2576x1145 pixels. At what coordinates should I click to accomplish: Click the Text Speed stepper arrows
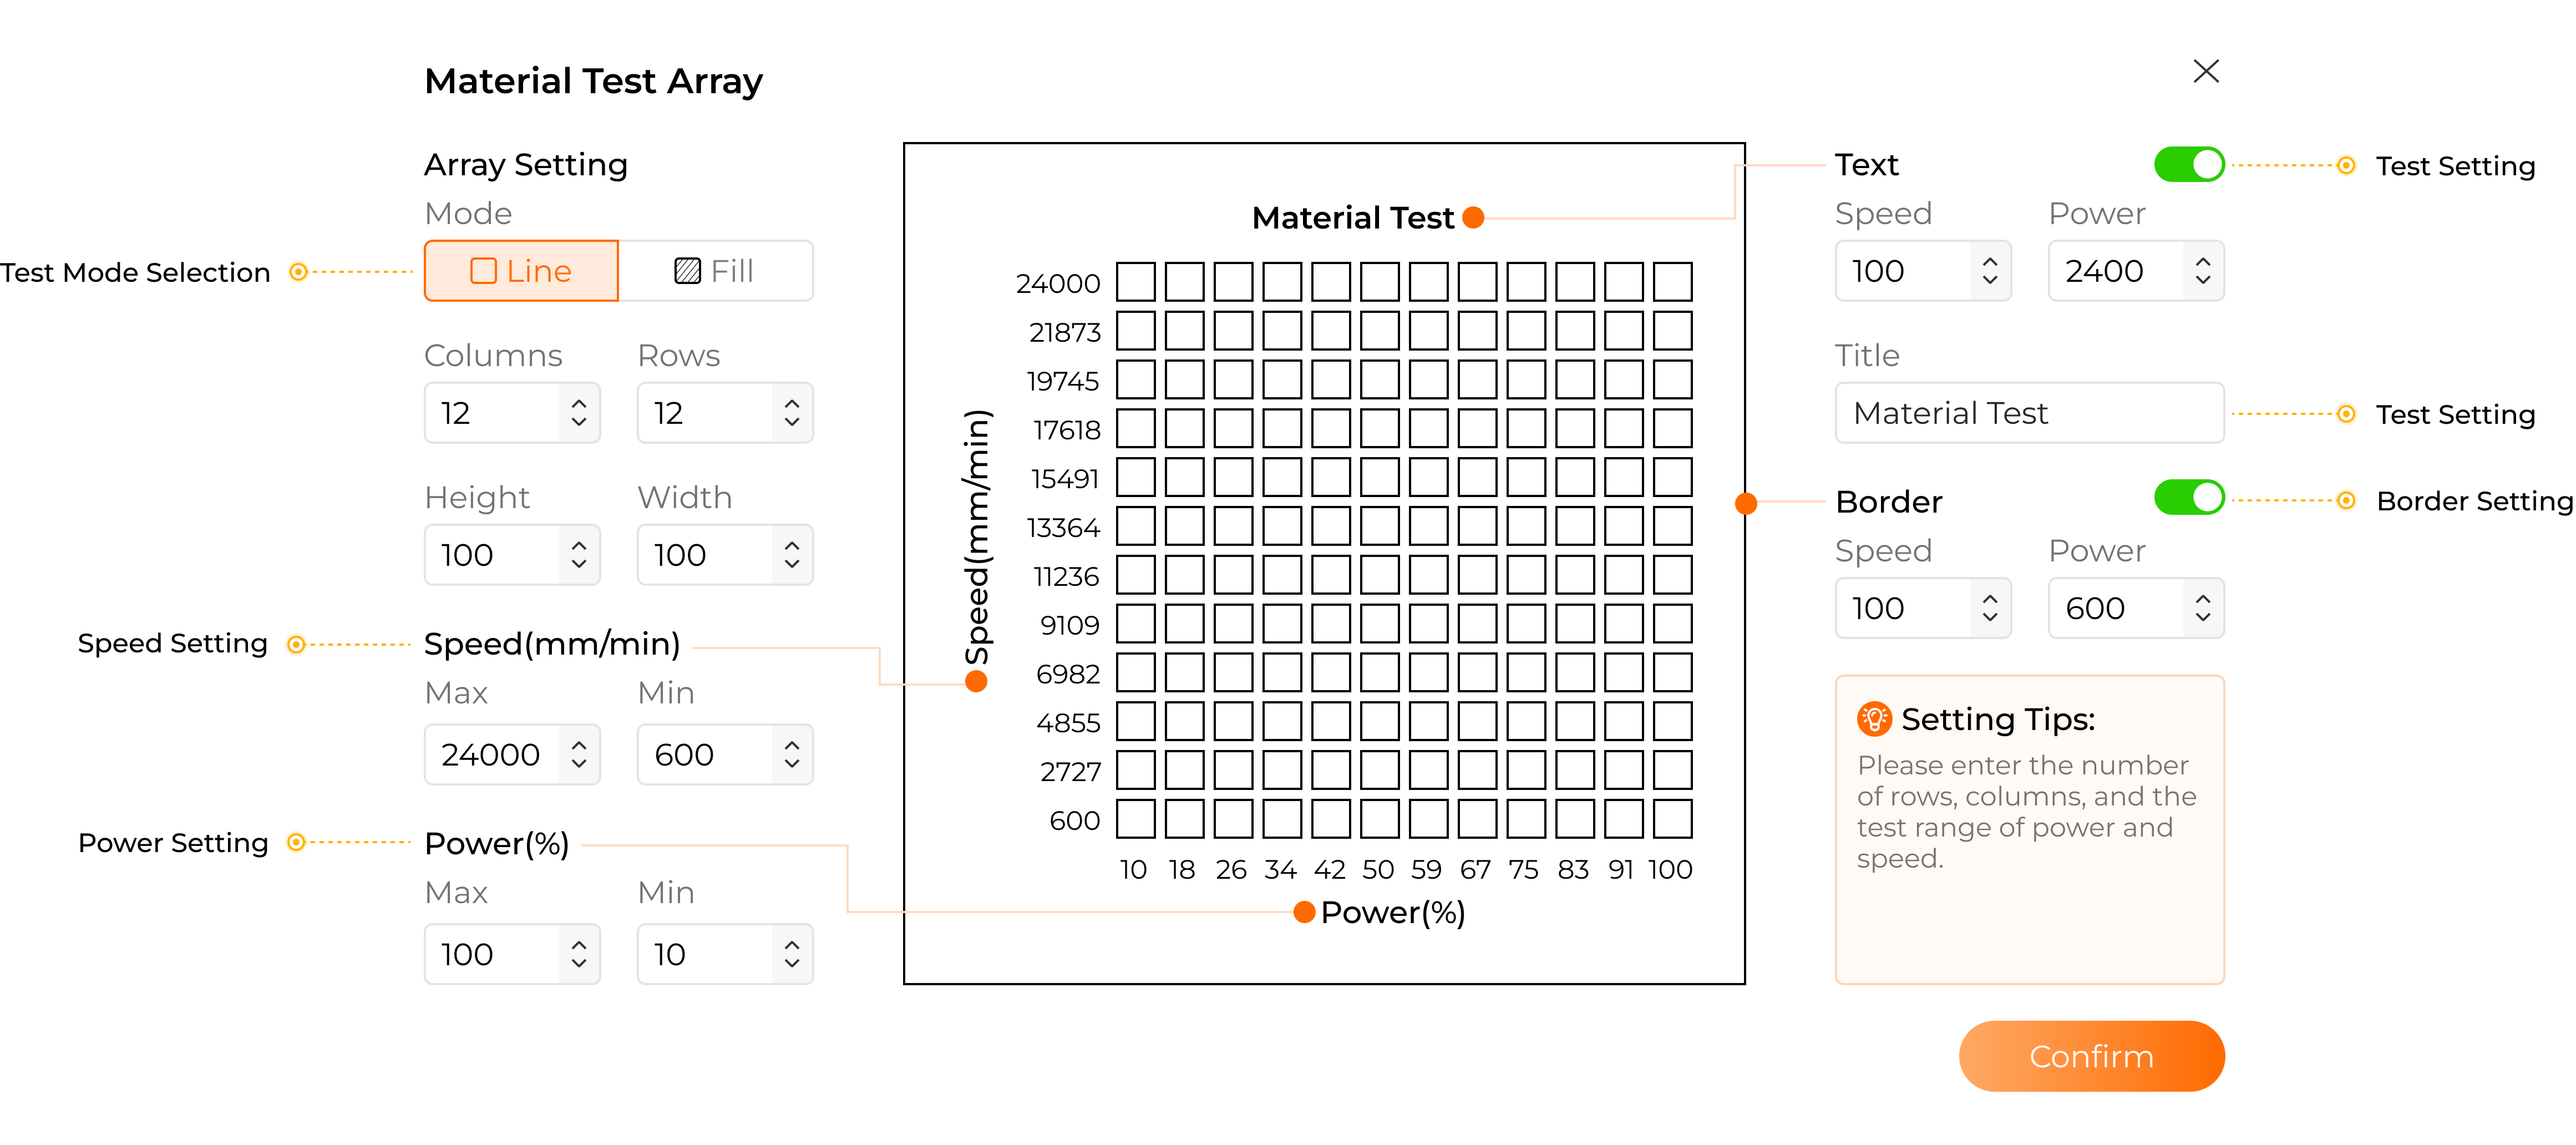[x=1990, y=271]
